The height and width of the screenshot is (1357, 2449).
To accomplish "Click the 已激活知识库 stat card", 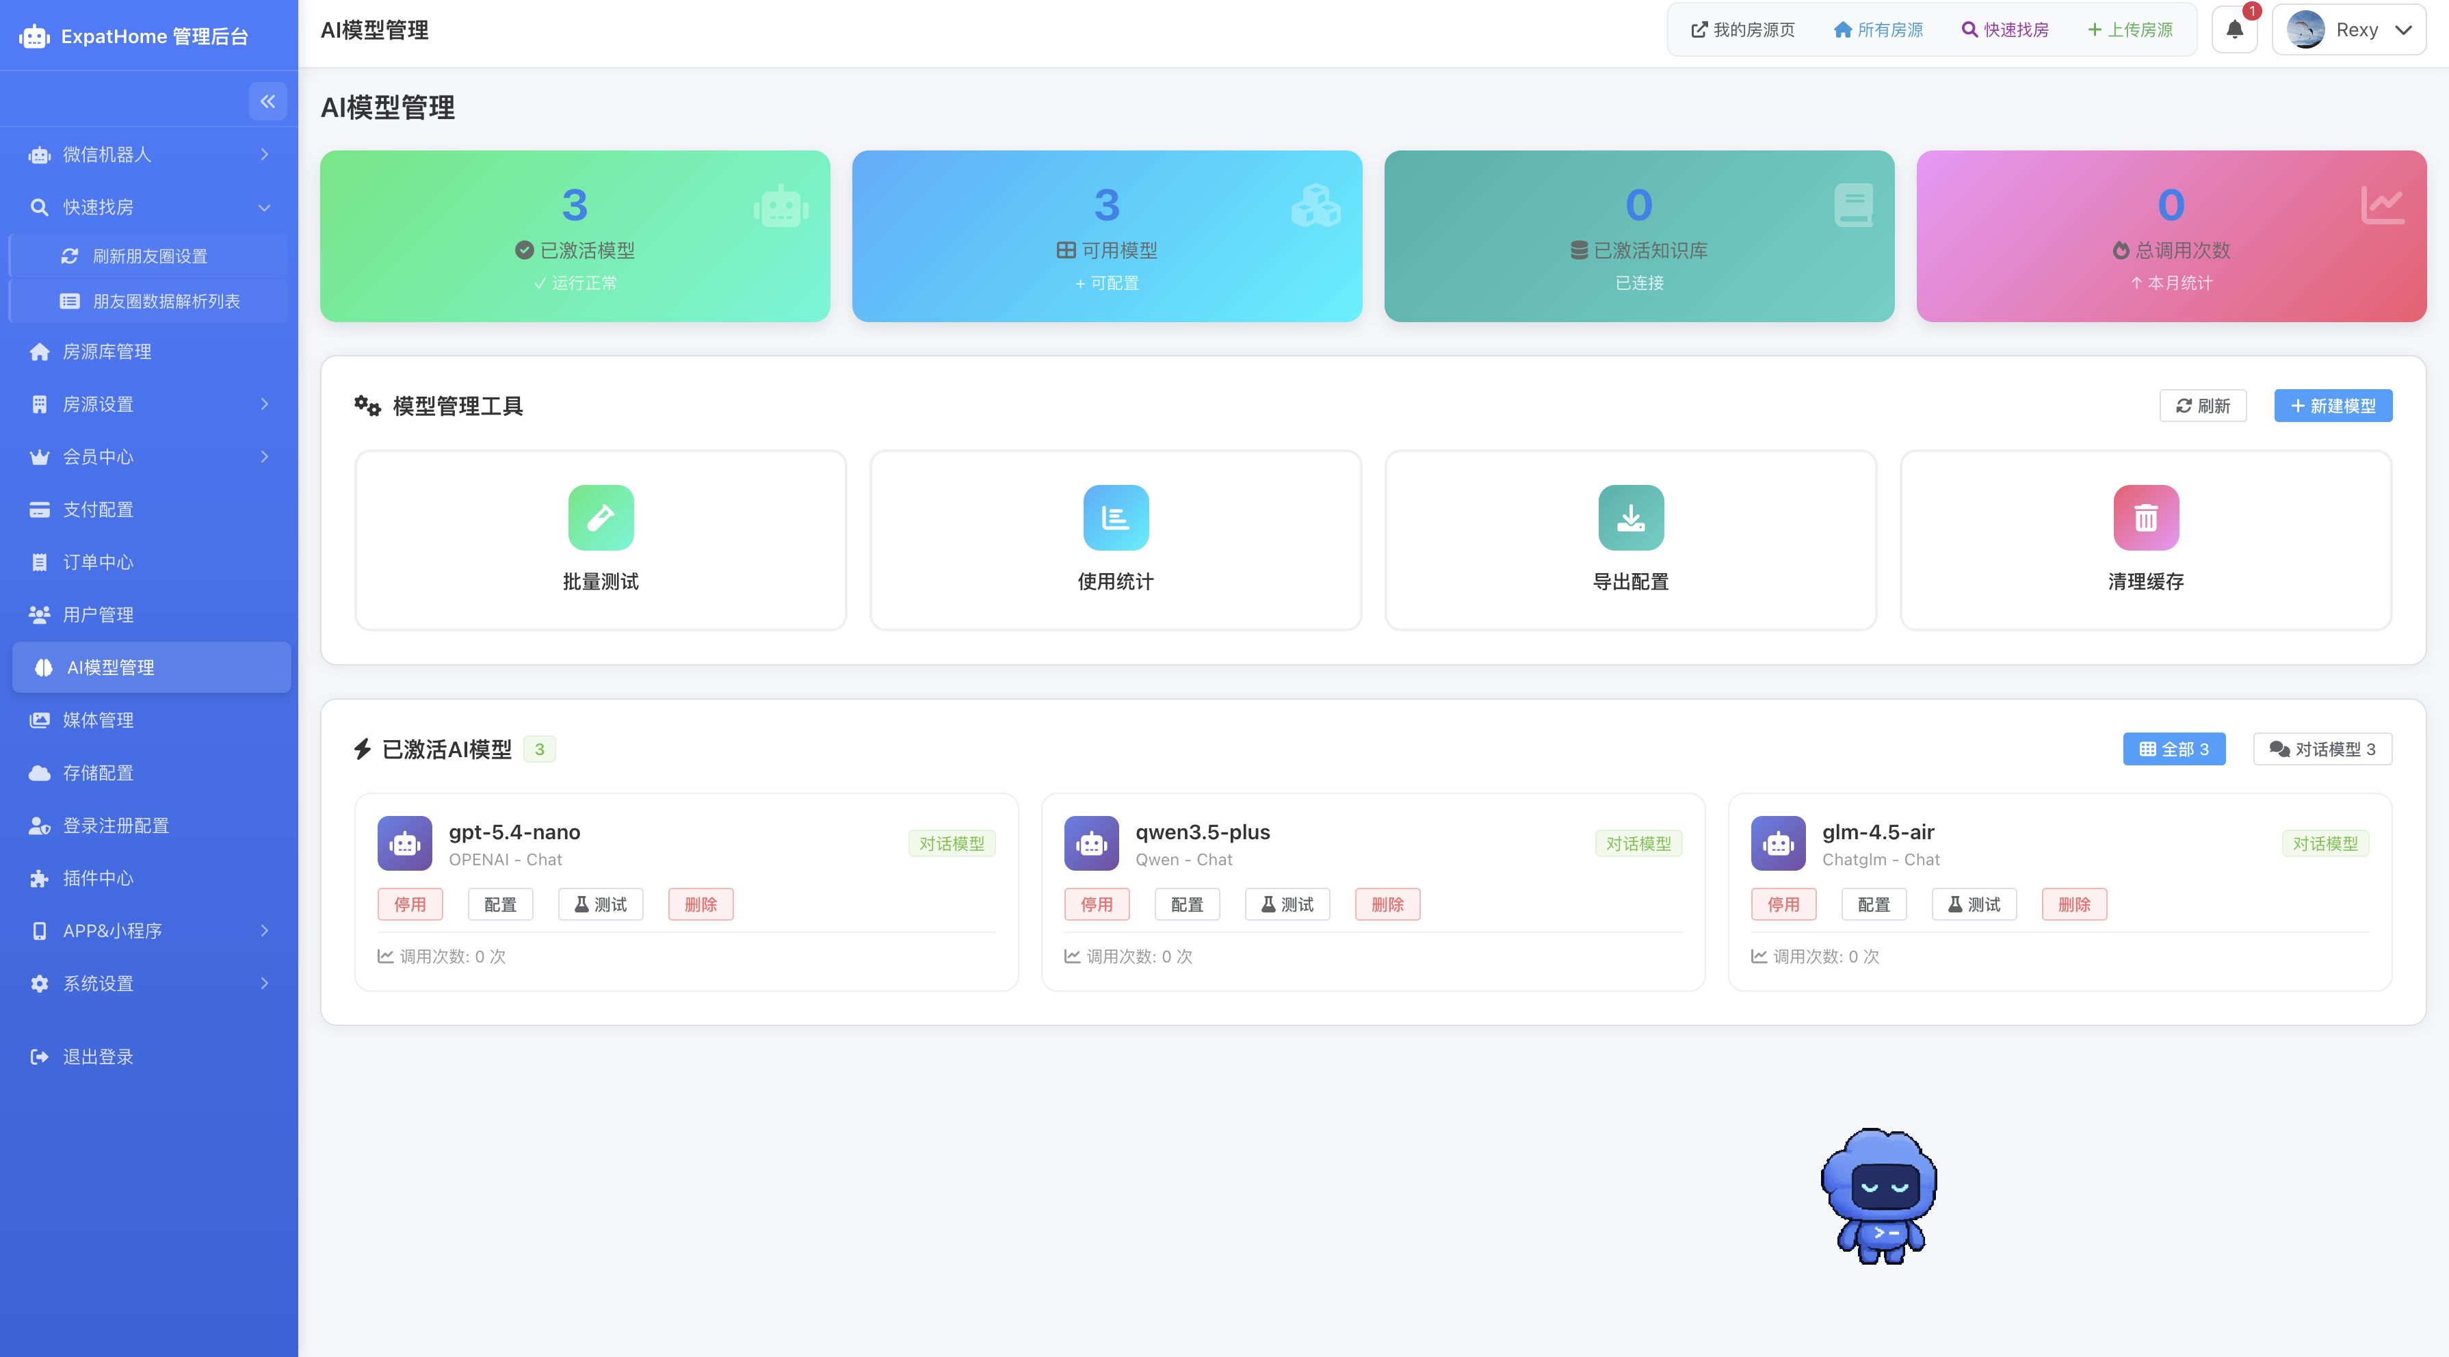I will pyautogui.click(x=1639, y=236).
